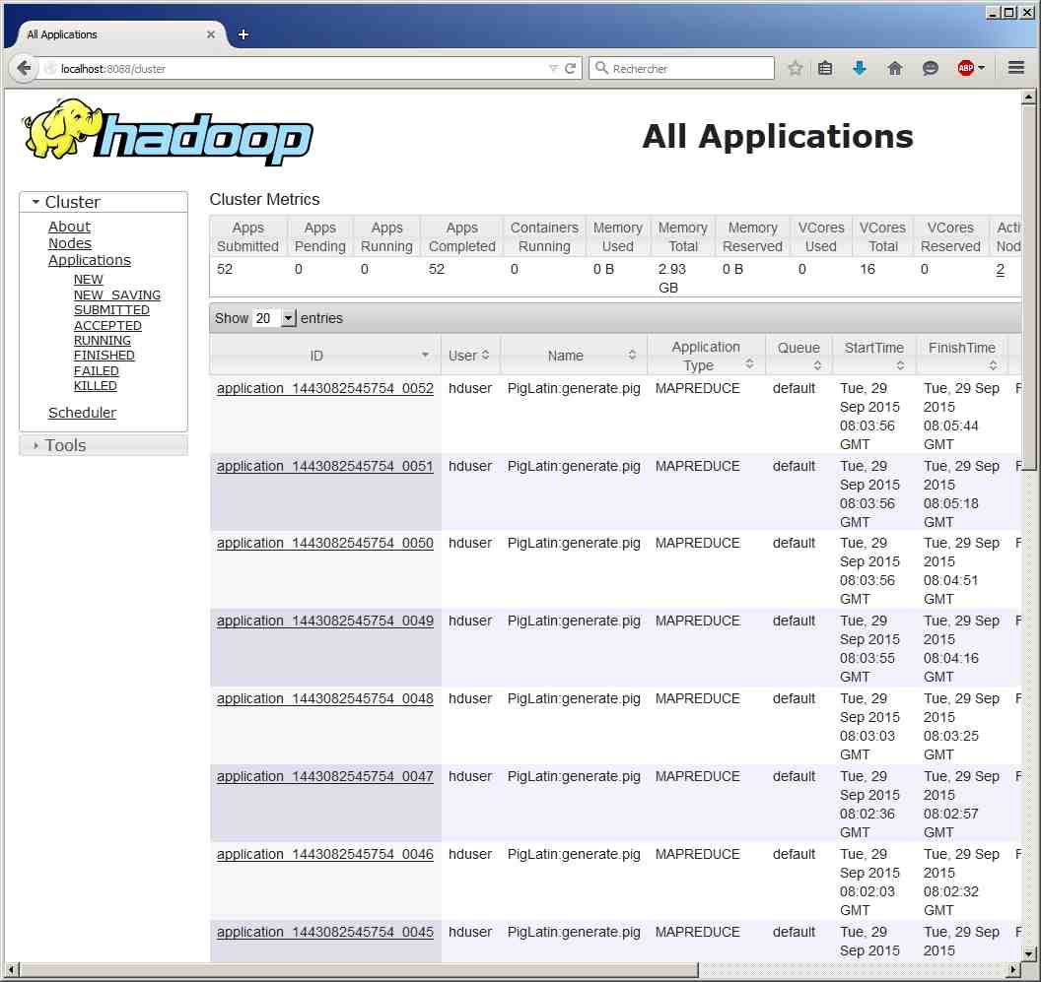Go to the browser home page icon

click(895, 68)
